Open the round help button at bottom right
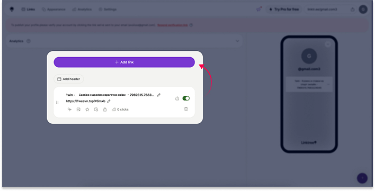 [x=362, y=178]
